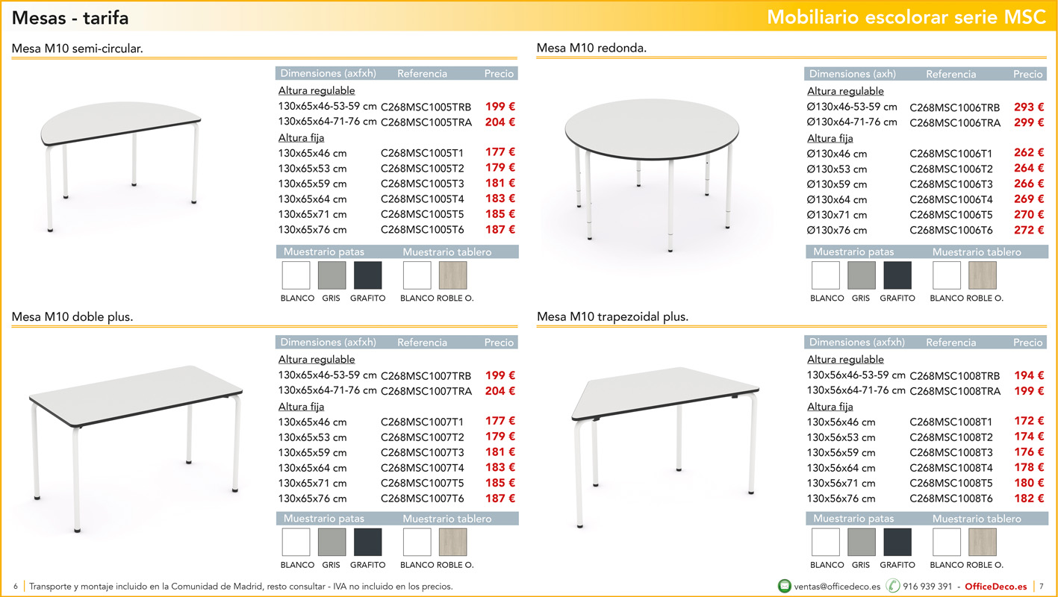The width and height of the screenshot is (1058, 597).
Task: Click the green email envelope icon
Action: click(784, 586)
